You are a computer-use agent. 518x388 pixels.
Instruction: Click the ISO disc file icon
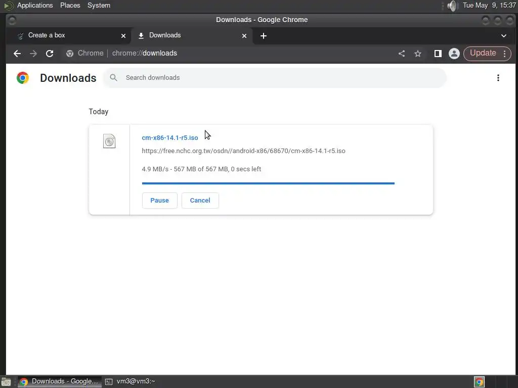[x=109, y=141]
